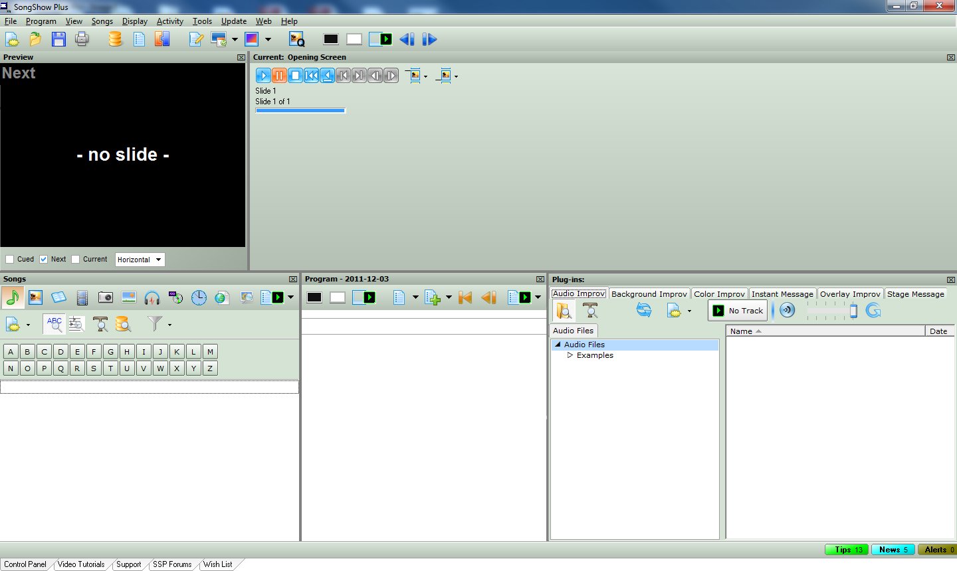Click the slide progress bar under Slide 1 of 1

coord(300,111)
